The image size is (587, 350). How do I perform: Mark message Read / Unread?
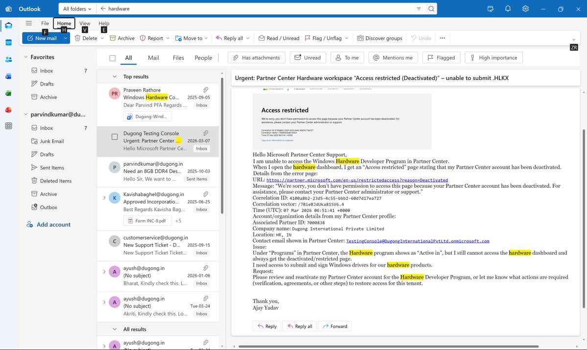(279, 38)
